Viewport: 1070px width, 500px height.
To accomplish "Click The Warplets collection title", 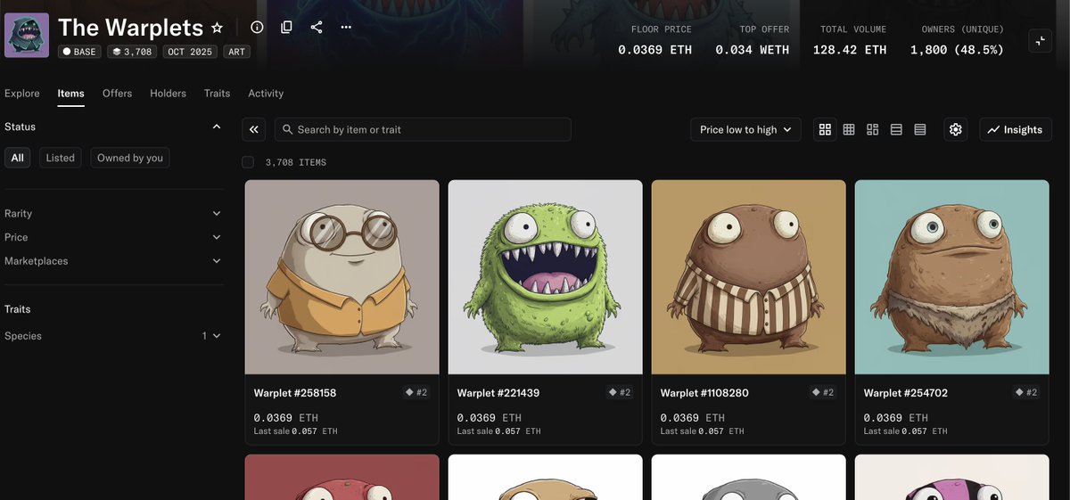I will (130, 28).
